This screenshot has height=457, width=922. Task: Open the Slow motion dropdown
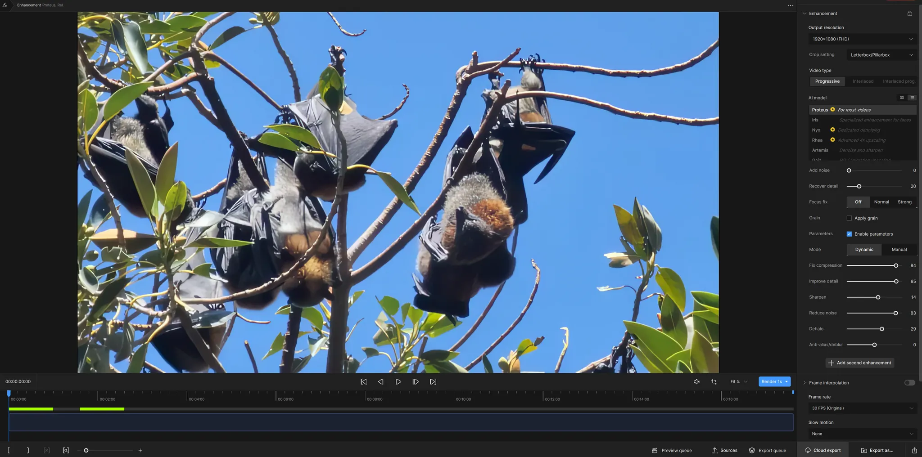(863, 434)
